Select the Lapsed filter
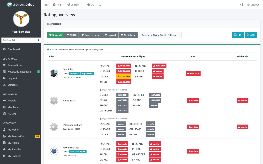The image size is (263, 164). [x=110, y=35]
